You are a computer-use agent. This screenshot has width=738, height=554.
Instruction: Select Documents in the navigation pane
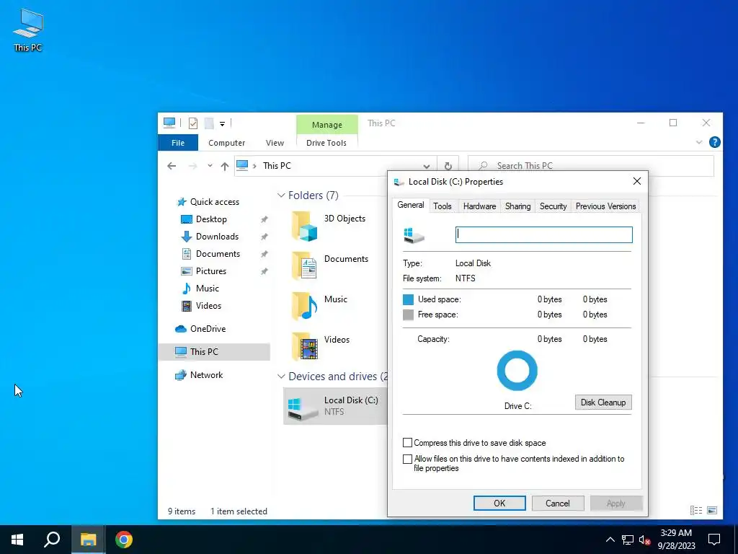click(218, 254)
